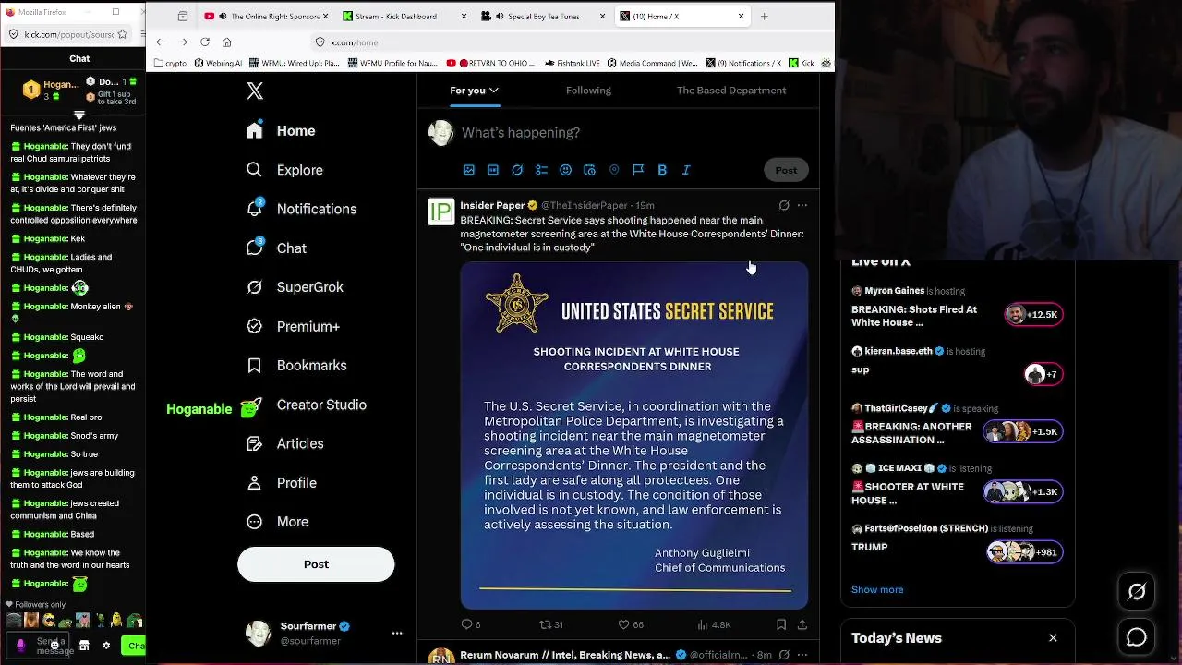This screenshot has height=665, width=1182.
Task: Open Rerum Novarum post options ellipsis
Action: [802, 655]
